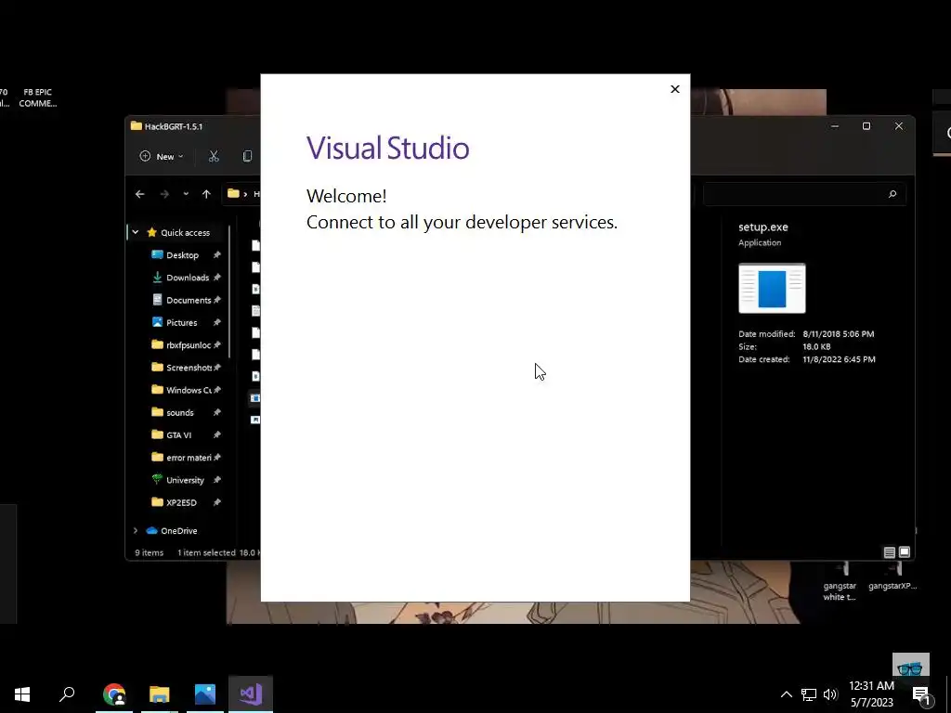Click the Visual Studio taskbar icon

(251, 694)
